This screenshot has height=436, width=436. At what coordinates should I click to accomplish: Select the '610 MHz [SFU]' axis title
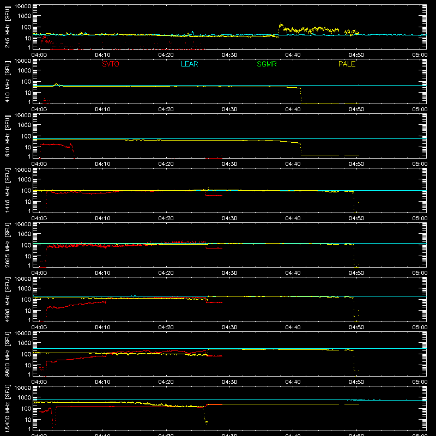[x=7, y=136]
